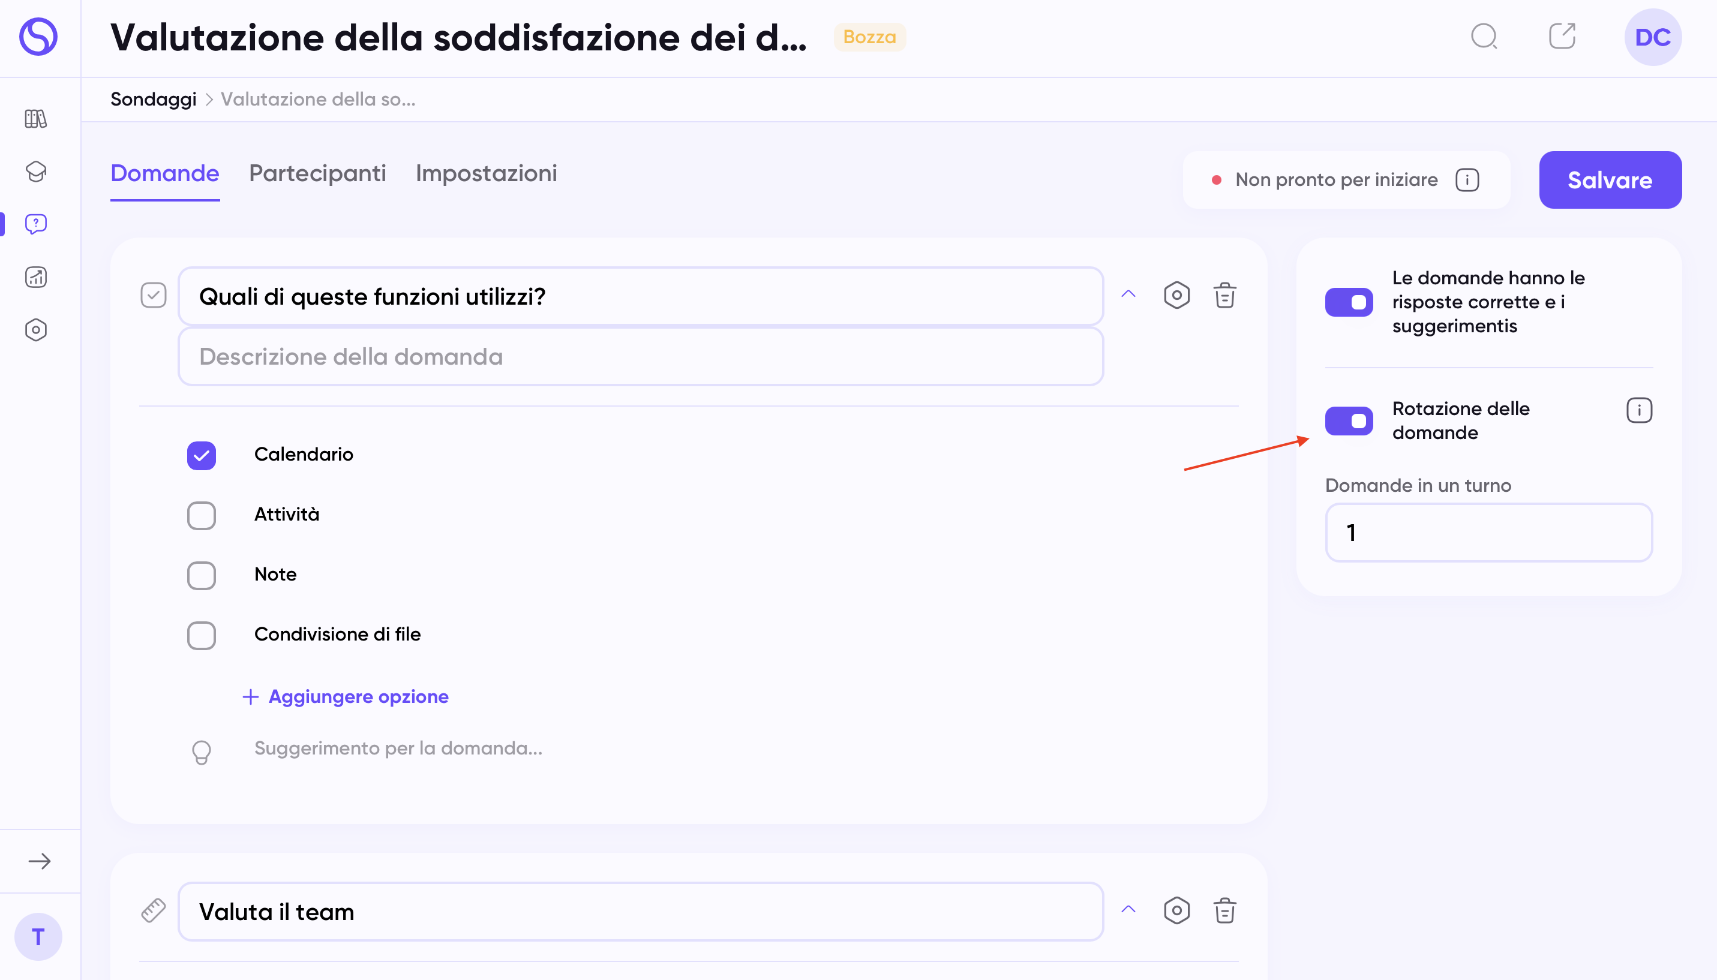The width and height of the screenshot is (1717, 980).
Task: Uncheck the Calendario option checkbox
Action: 201,456
